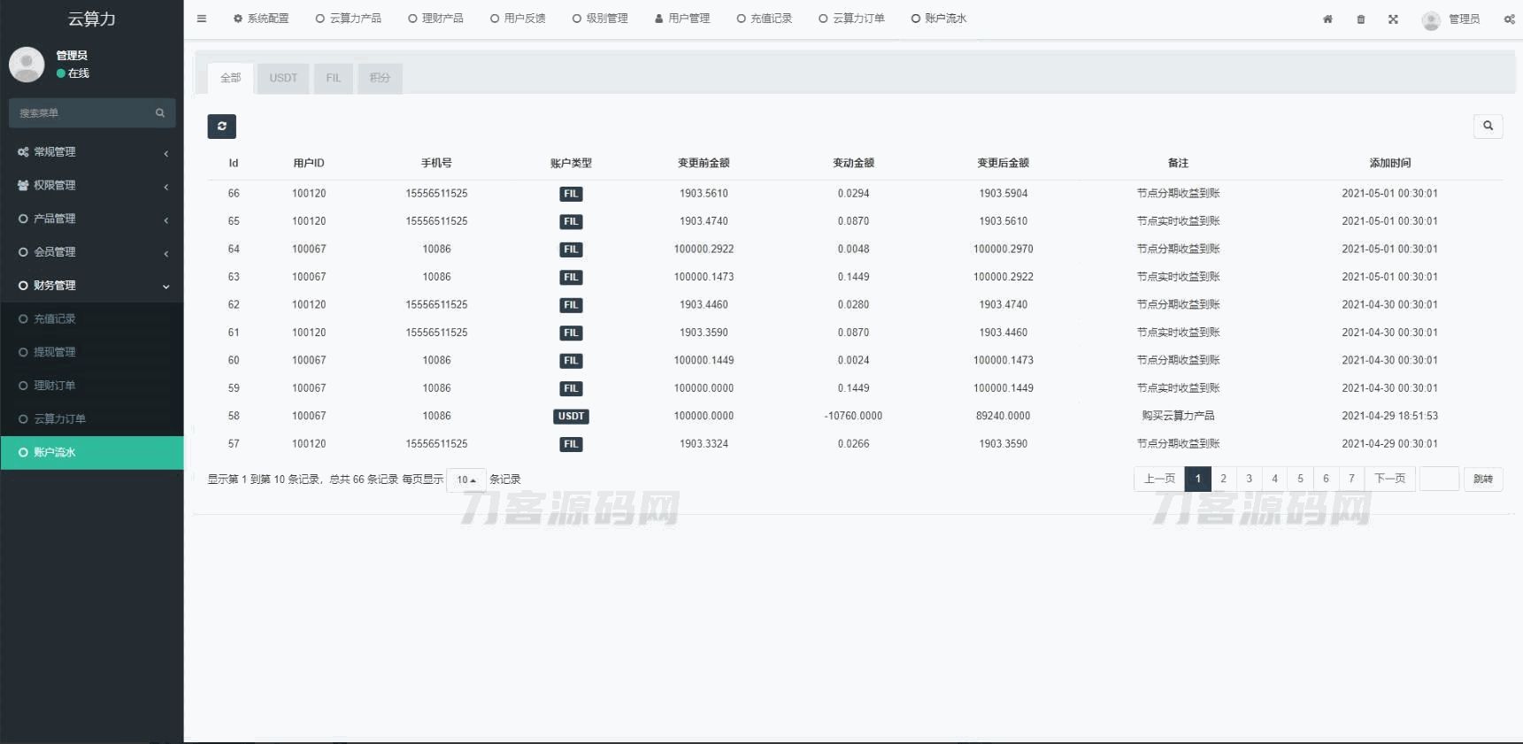1523x744 pixels.
Task: Click the trash clear-cache icon
Action: pyautogui.click(x=1361, y=19)
